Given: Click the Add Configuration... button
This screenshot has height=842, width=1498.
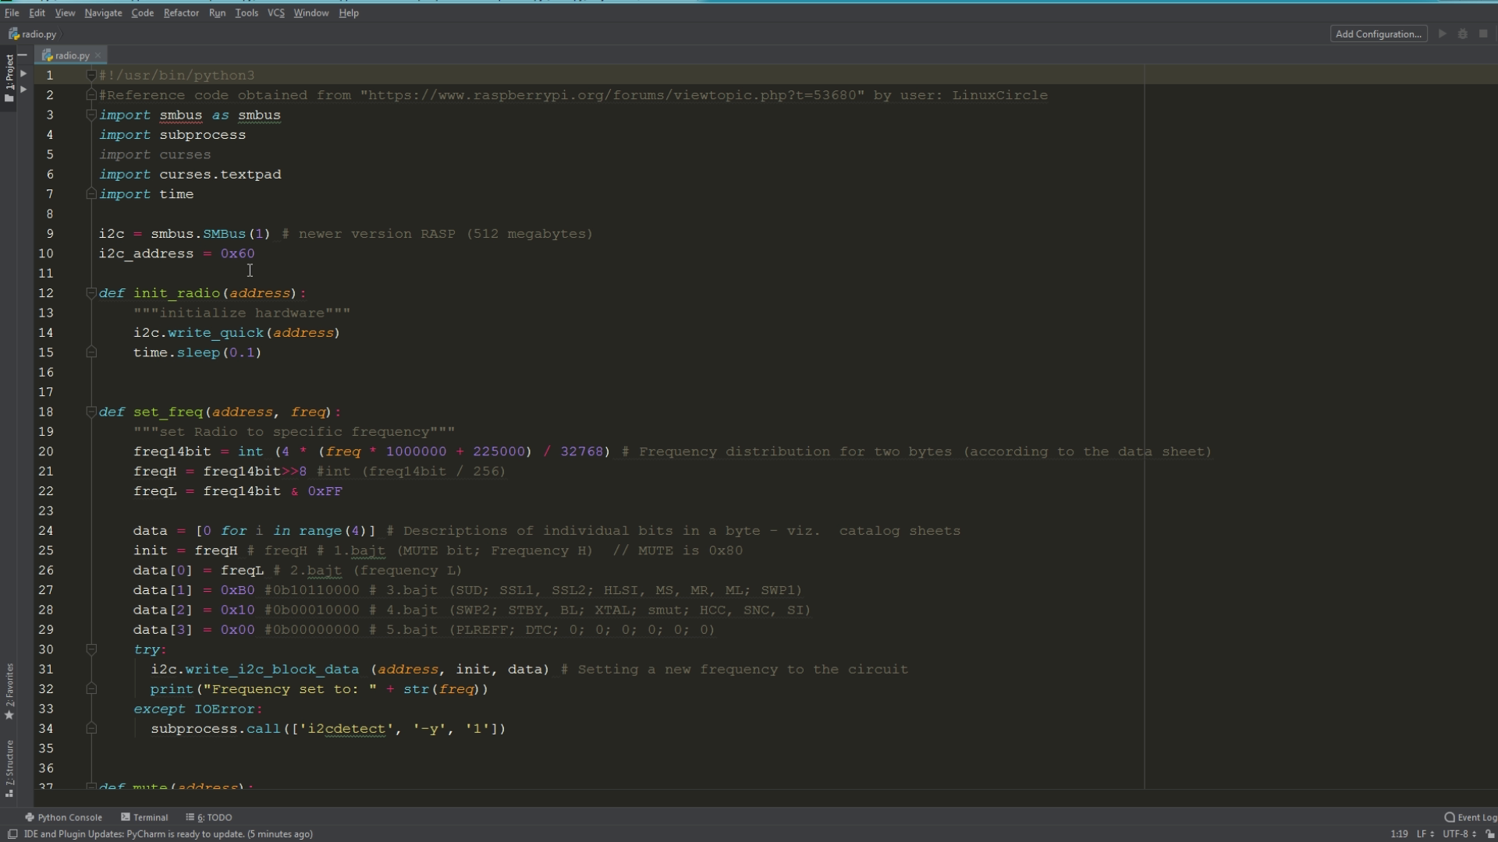Looking at the screenshot, I should [x=1378, y=34].
